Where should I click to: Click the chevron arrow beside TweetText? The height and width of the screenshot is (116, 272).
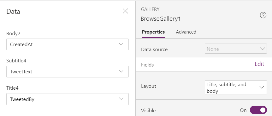coord(121,71)
